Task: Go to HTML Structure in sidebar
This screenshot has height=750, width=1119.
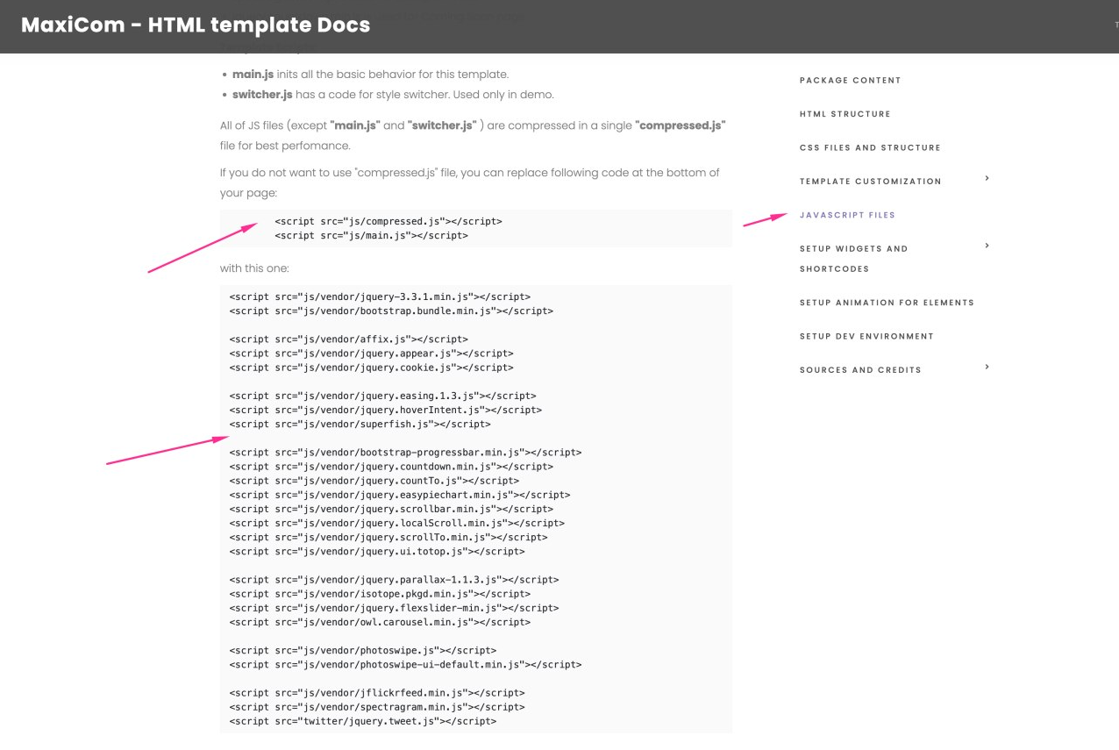Action: [845, 114]
